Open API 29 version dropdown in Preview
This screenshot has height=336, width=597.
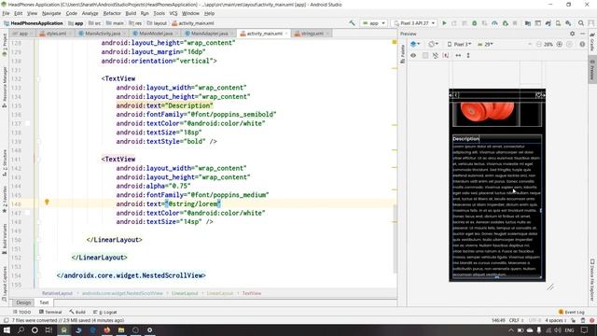pyautogui.click(x=485, y=44)
